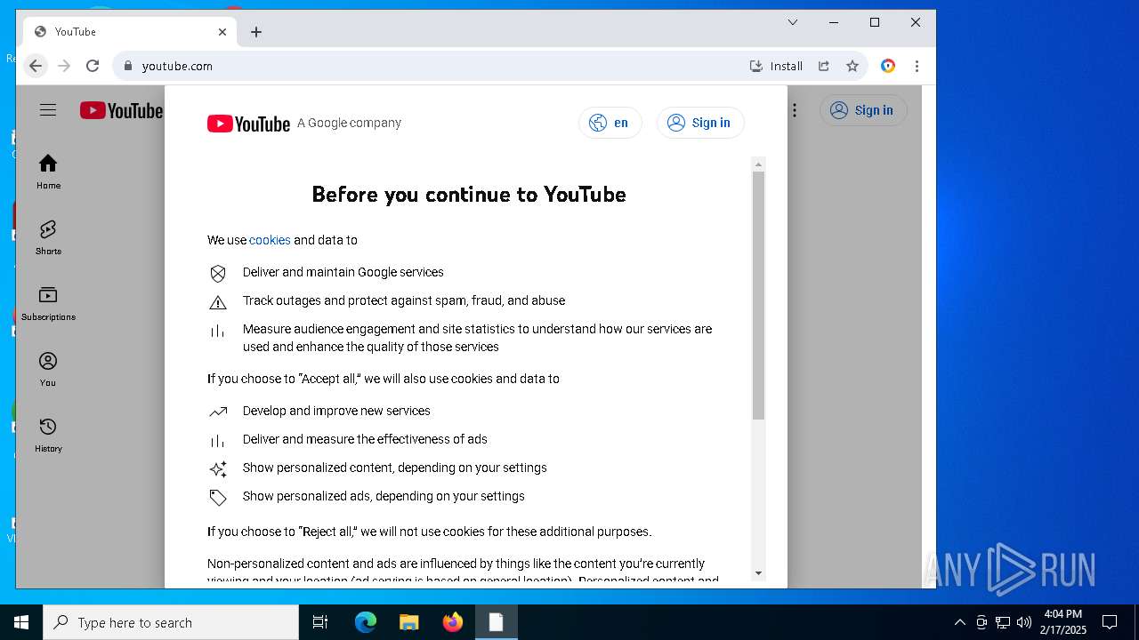Click the browser forward arrow
Viewport: 1139px width, 640px height.
(64, 66)
